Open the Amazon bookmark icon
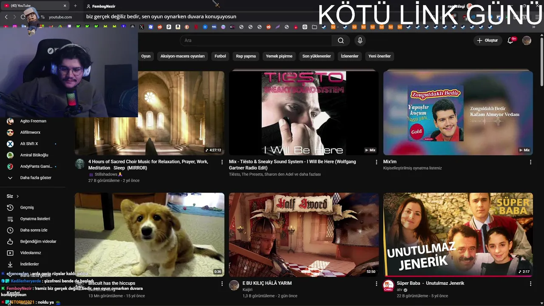 pos(178,27)
